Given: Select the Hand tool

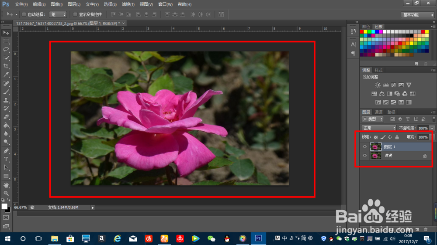Looking at the screenshot, I should 6,184.
